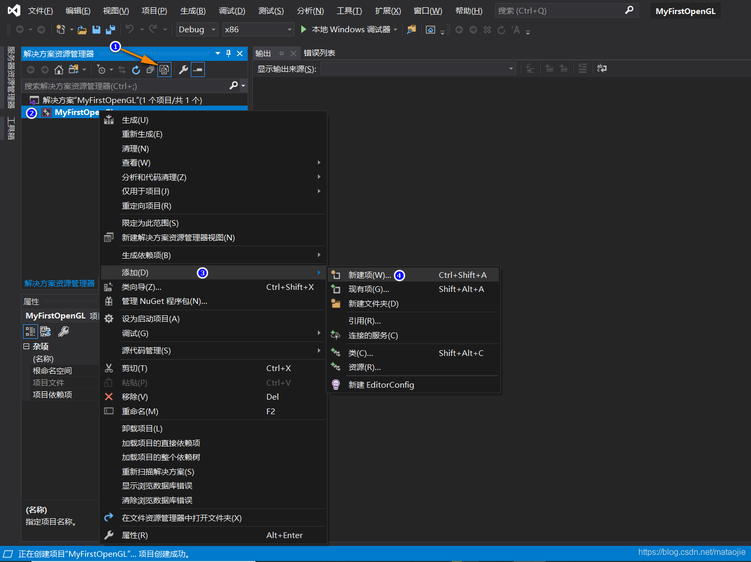The height and width of the screenshot is (562, 751).
Task: Click the 解决方案资源管理器 bottom tab link
Action: point(59,283)
